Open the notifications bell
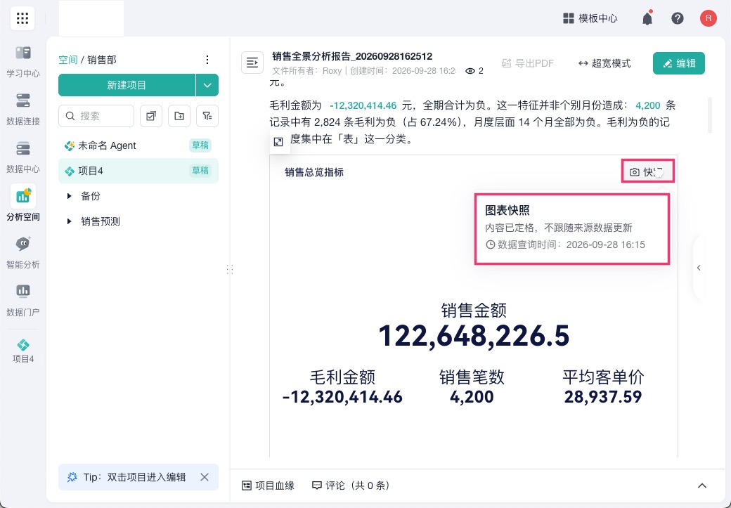Screen dimensions: 731x508 click(647, 19)
